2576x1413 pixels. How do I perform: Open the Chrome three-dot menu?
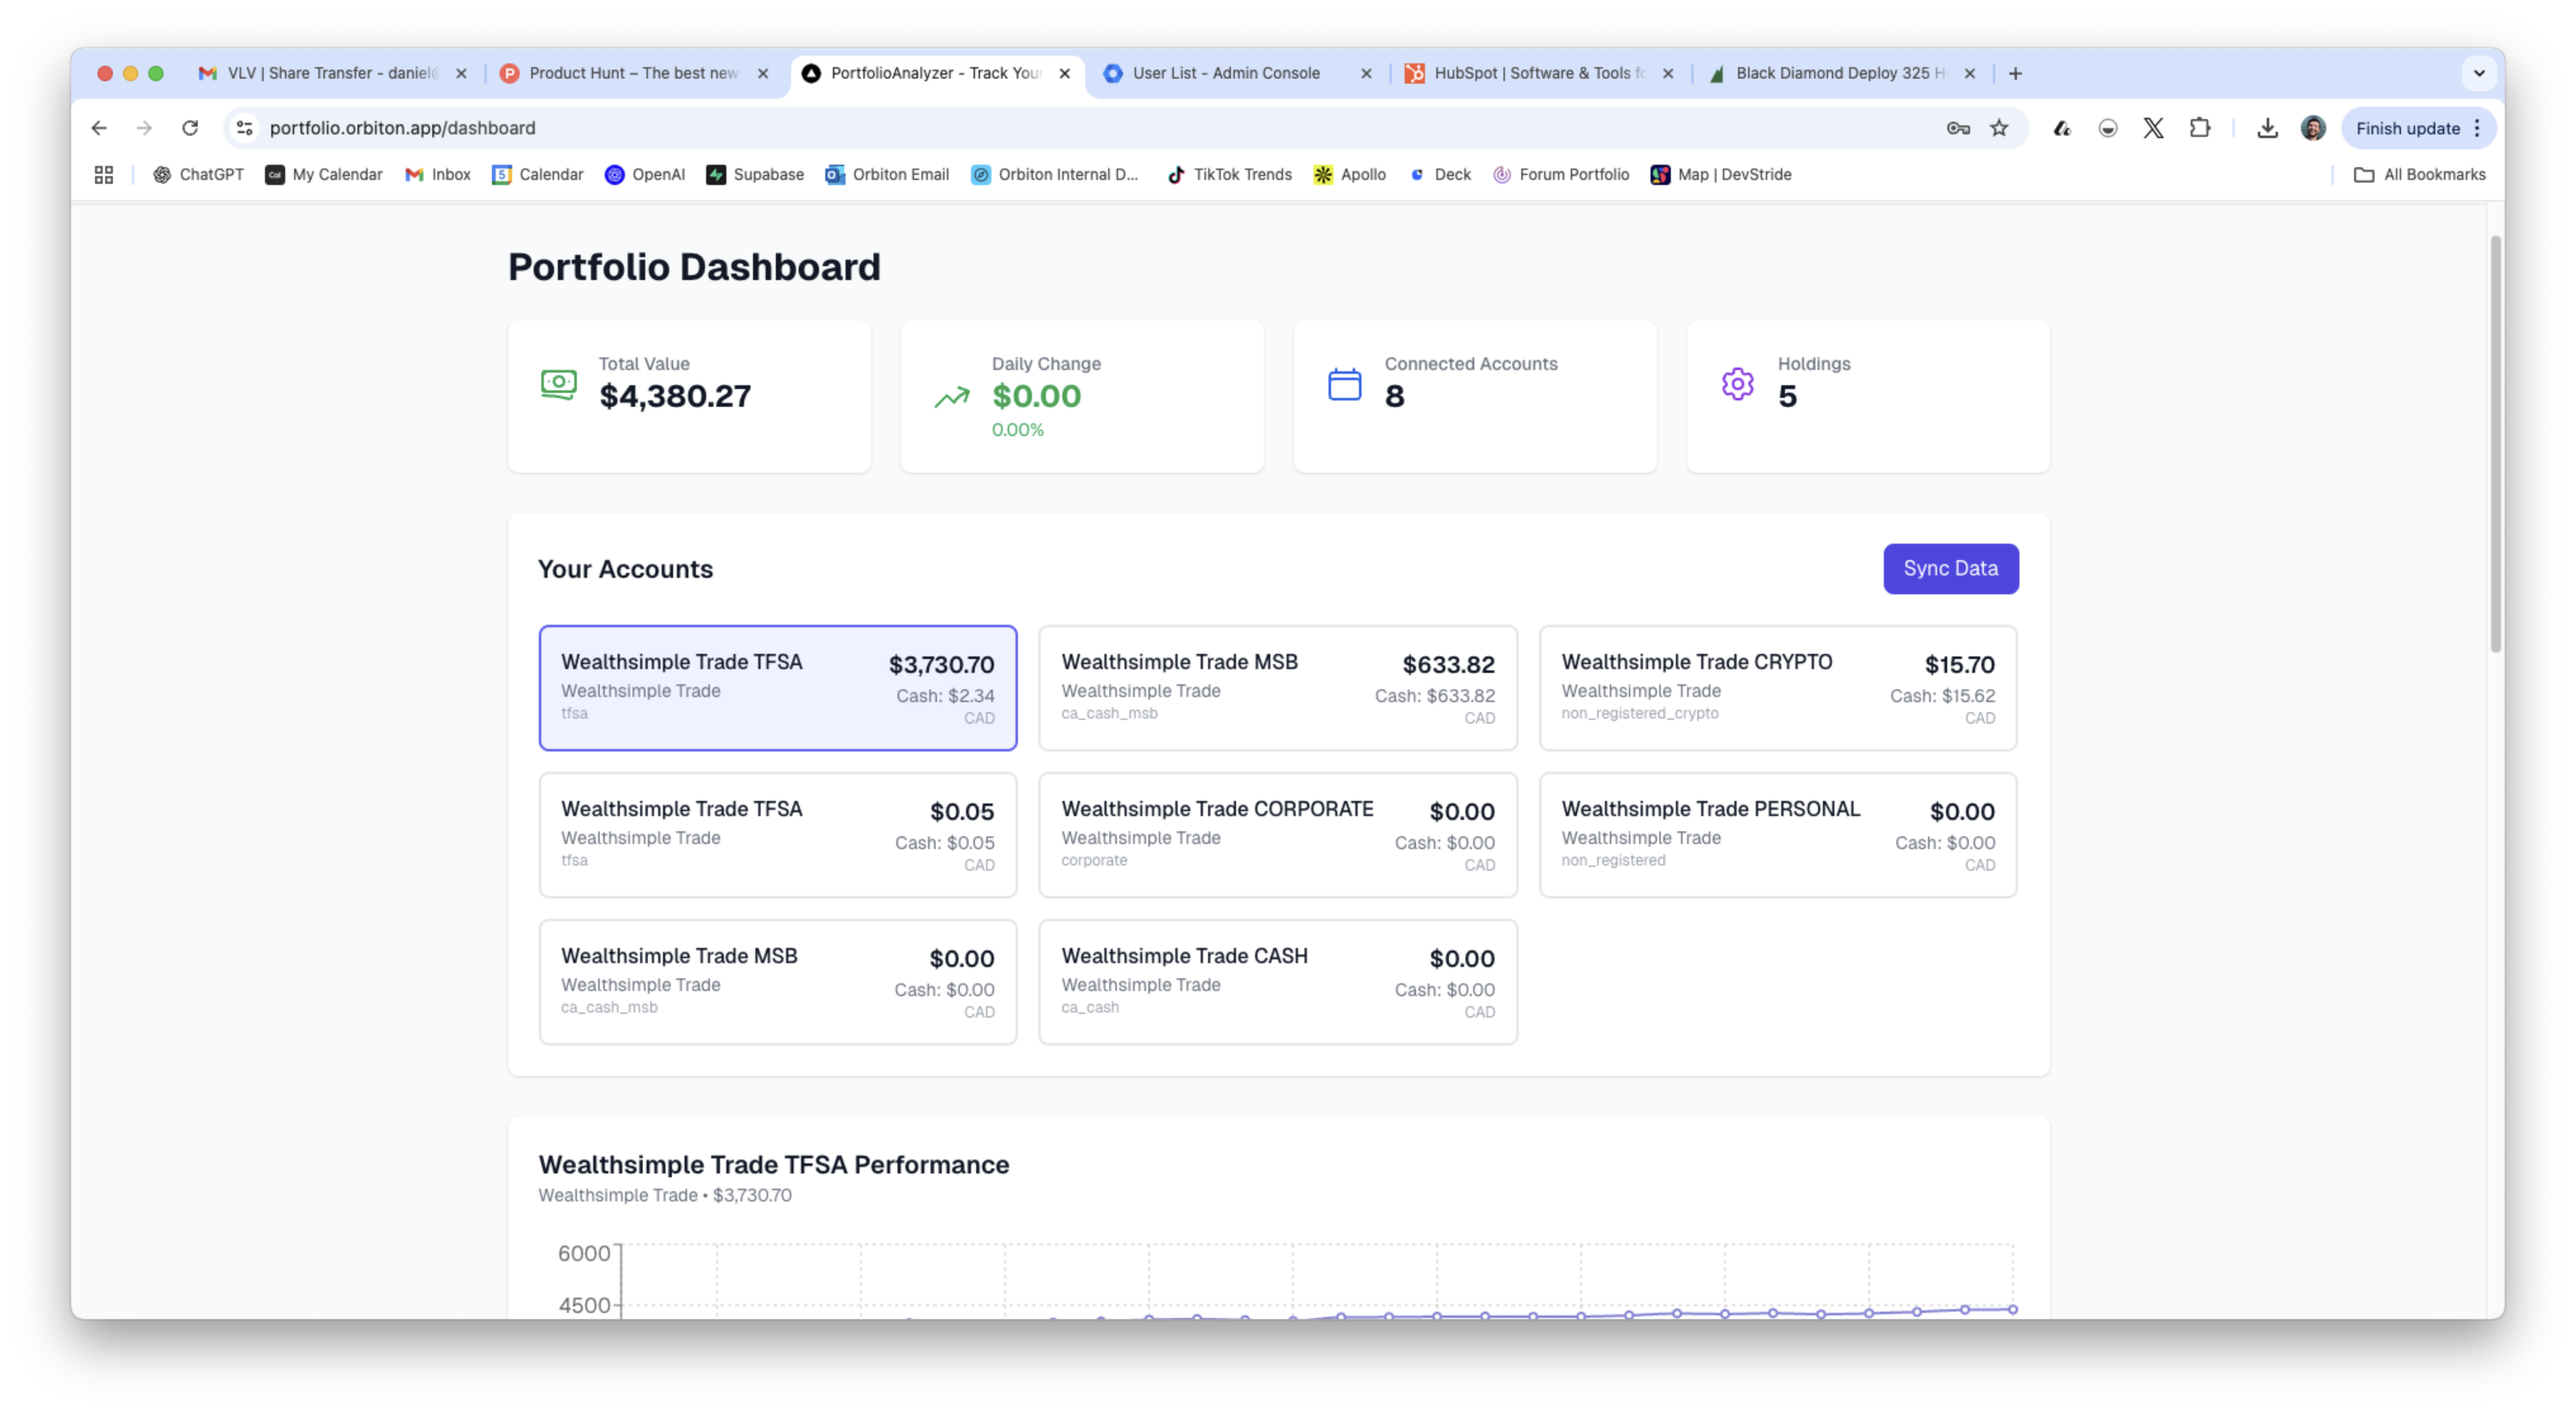pos(2477,128)
